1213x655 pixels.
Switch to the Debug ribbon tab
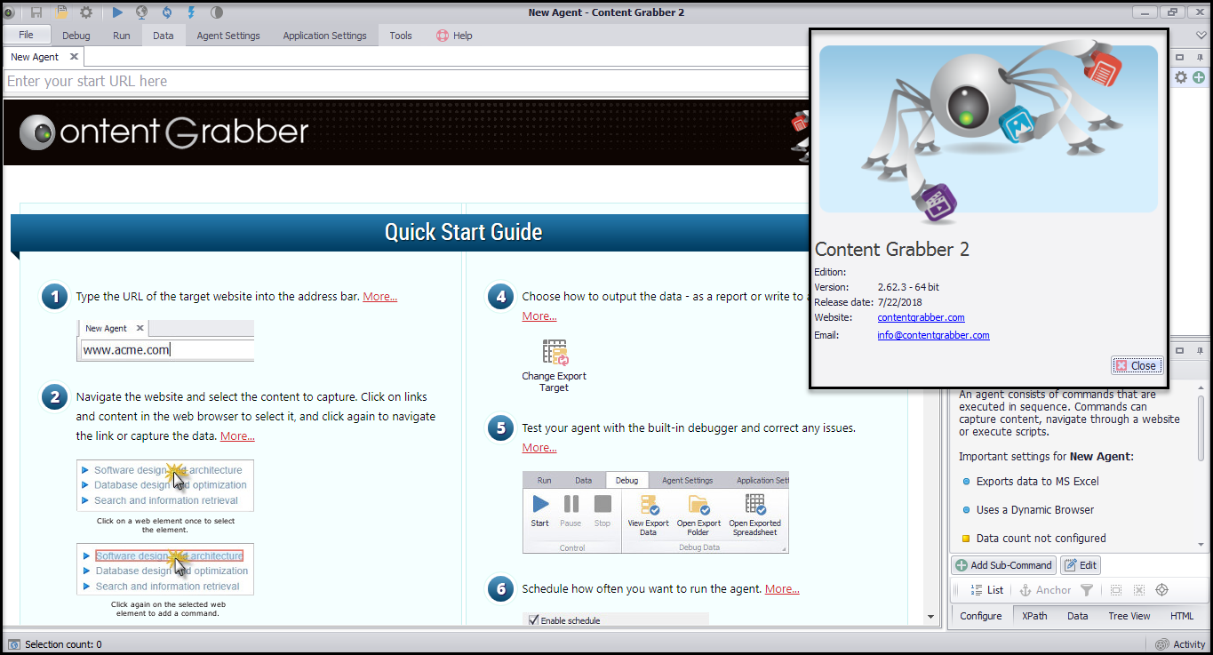pyautogui.click(x=76, y=36)
